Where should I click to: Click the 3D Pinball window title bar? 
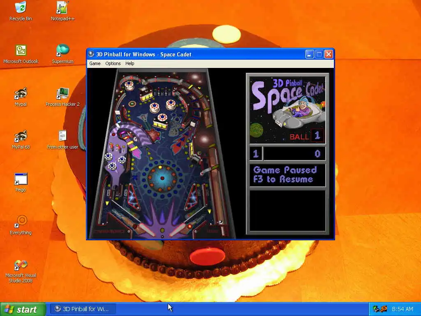point(210,54)
